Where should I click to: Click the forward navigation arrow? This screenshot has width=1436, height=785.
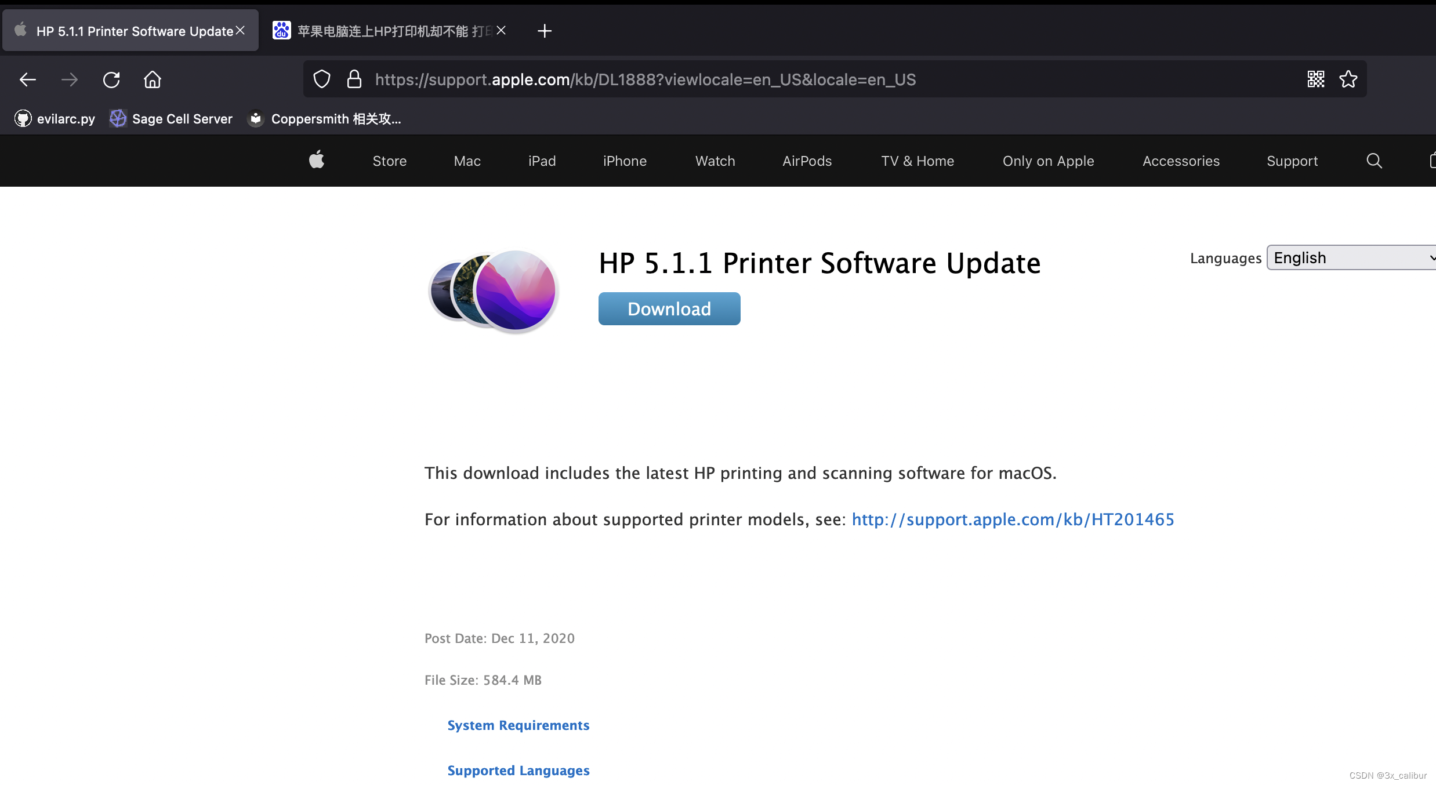click(x=70, y=79)
